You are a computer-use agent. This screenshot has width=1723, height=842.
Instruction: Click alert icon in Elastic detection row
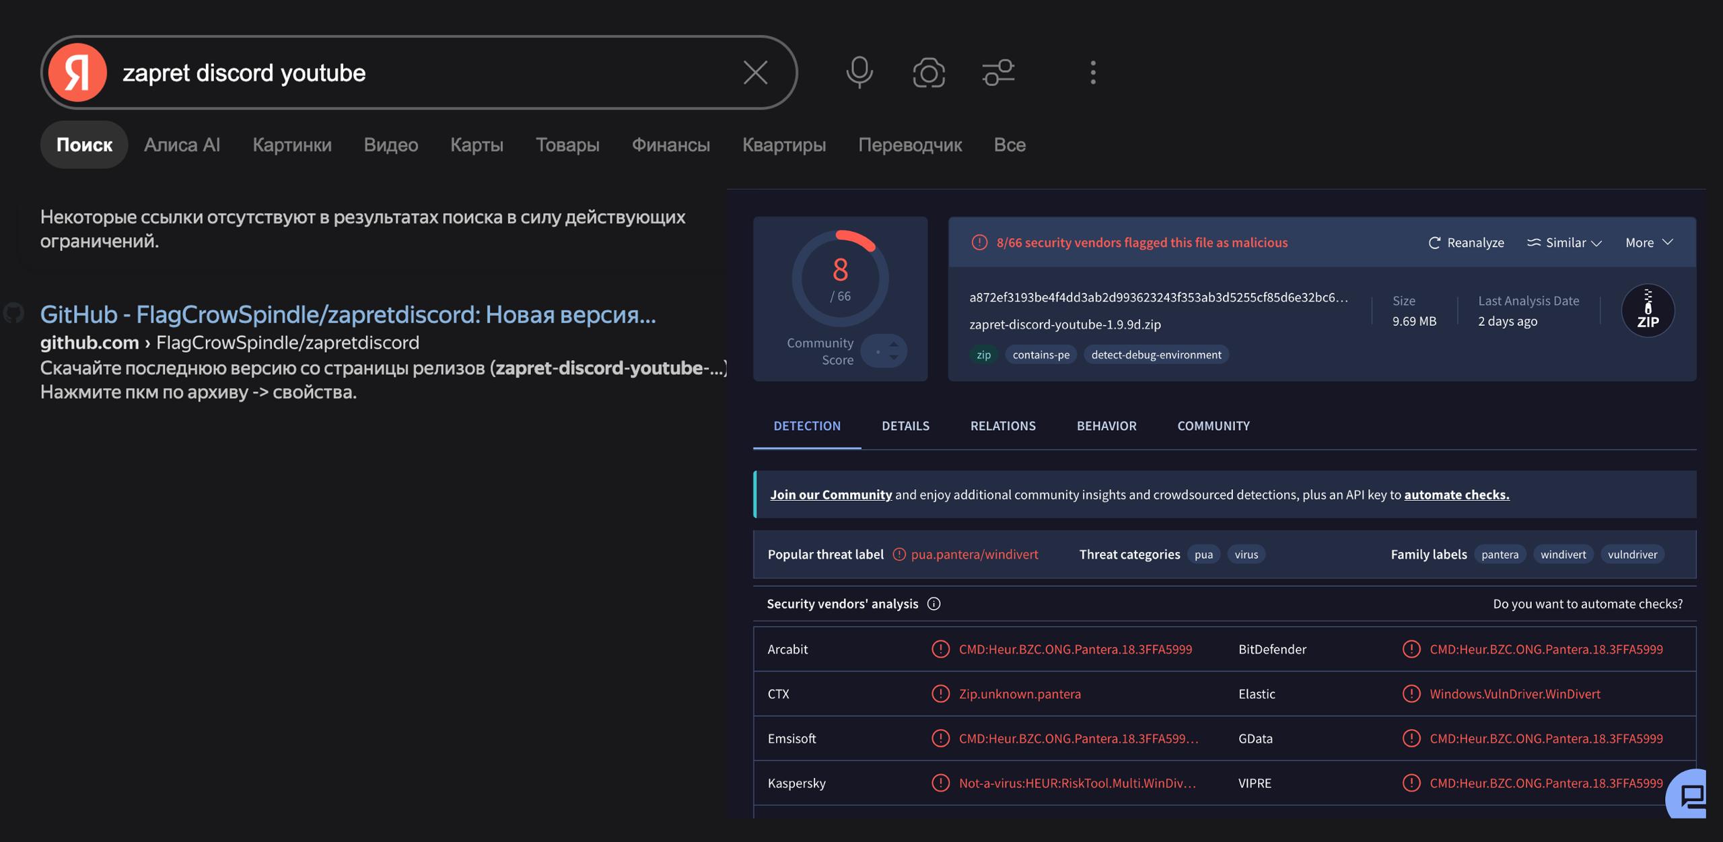tap(1411, 694)
